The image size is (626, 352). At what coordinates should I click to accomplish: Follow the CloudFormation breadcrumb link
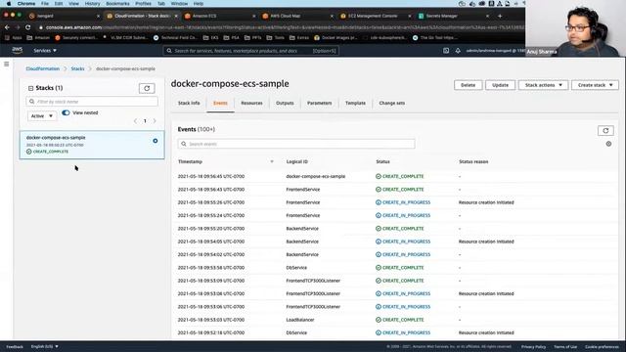pyautogui.click(x=43, y=68)
